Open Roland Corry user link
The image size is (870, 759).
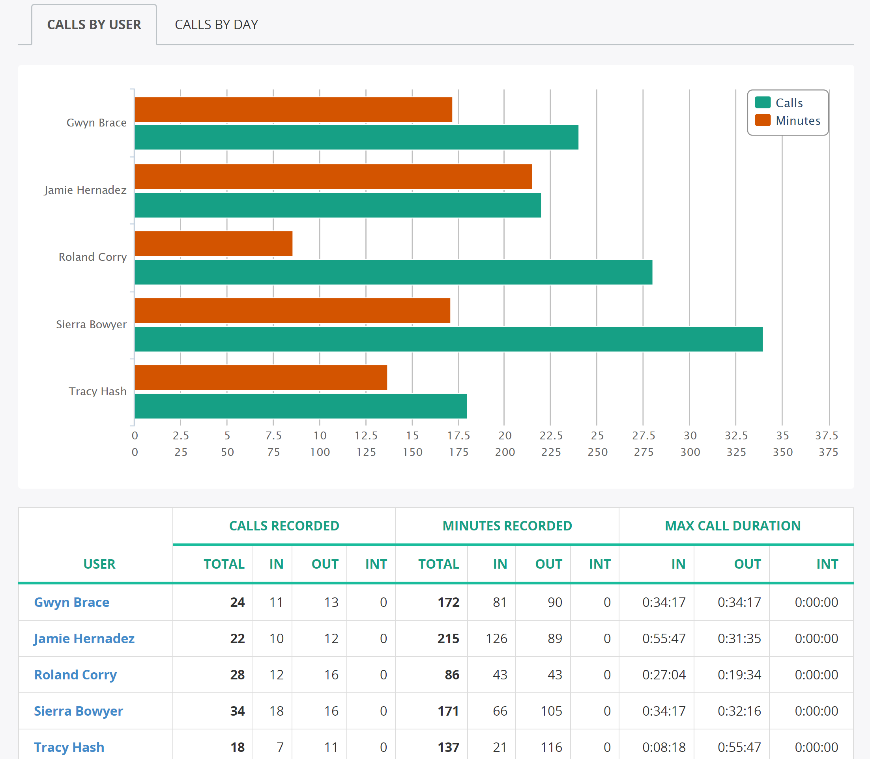tap(75, 675)
